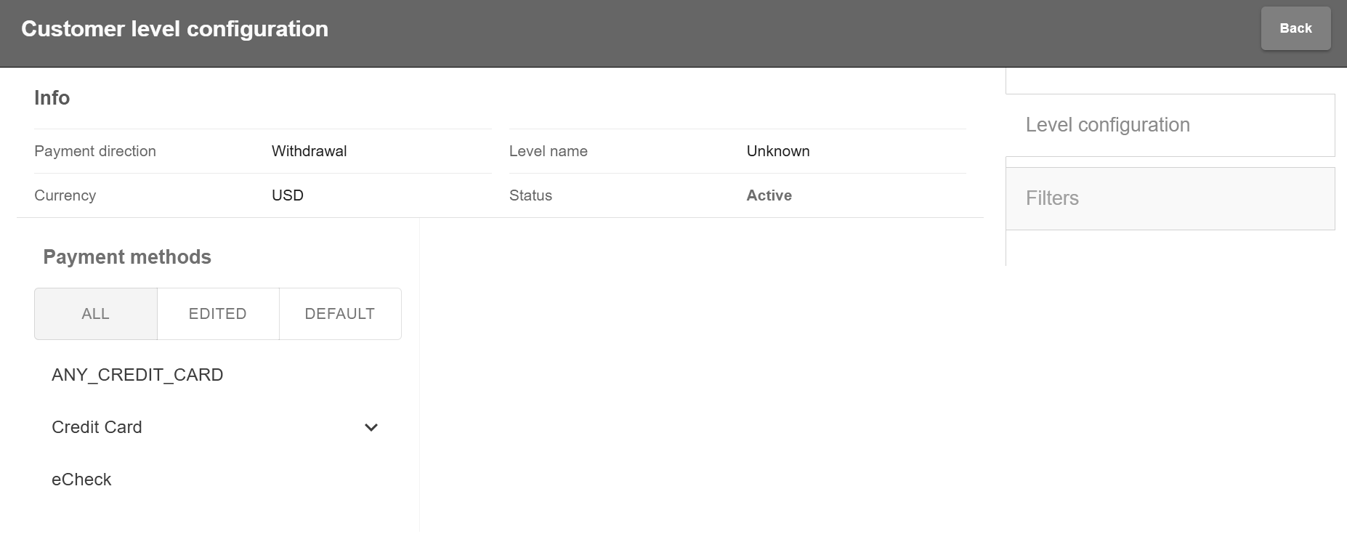Click the Level name label
The height and width of the screenshot is (534, 1347).
pyautogui.click(x=548, y=151)
